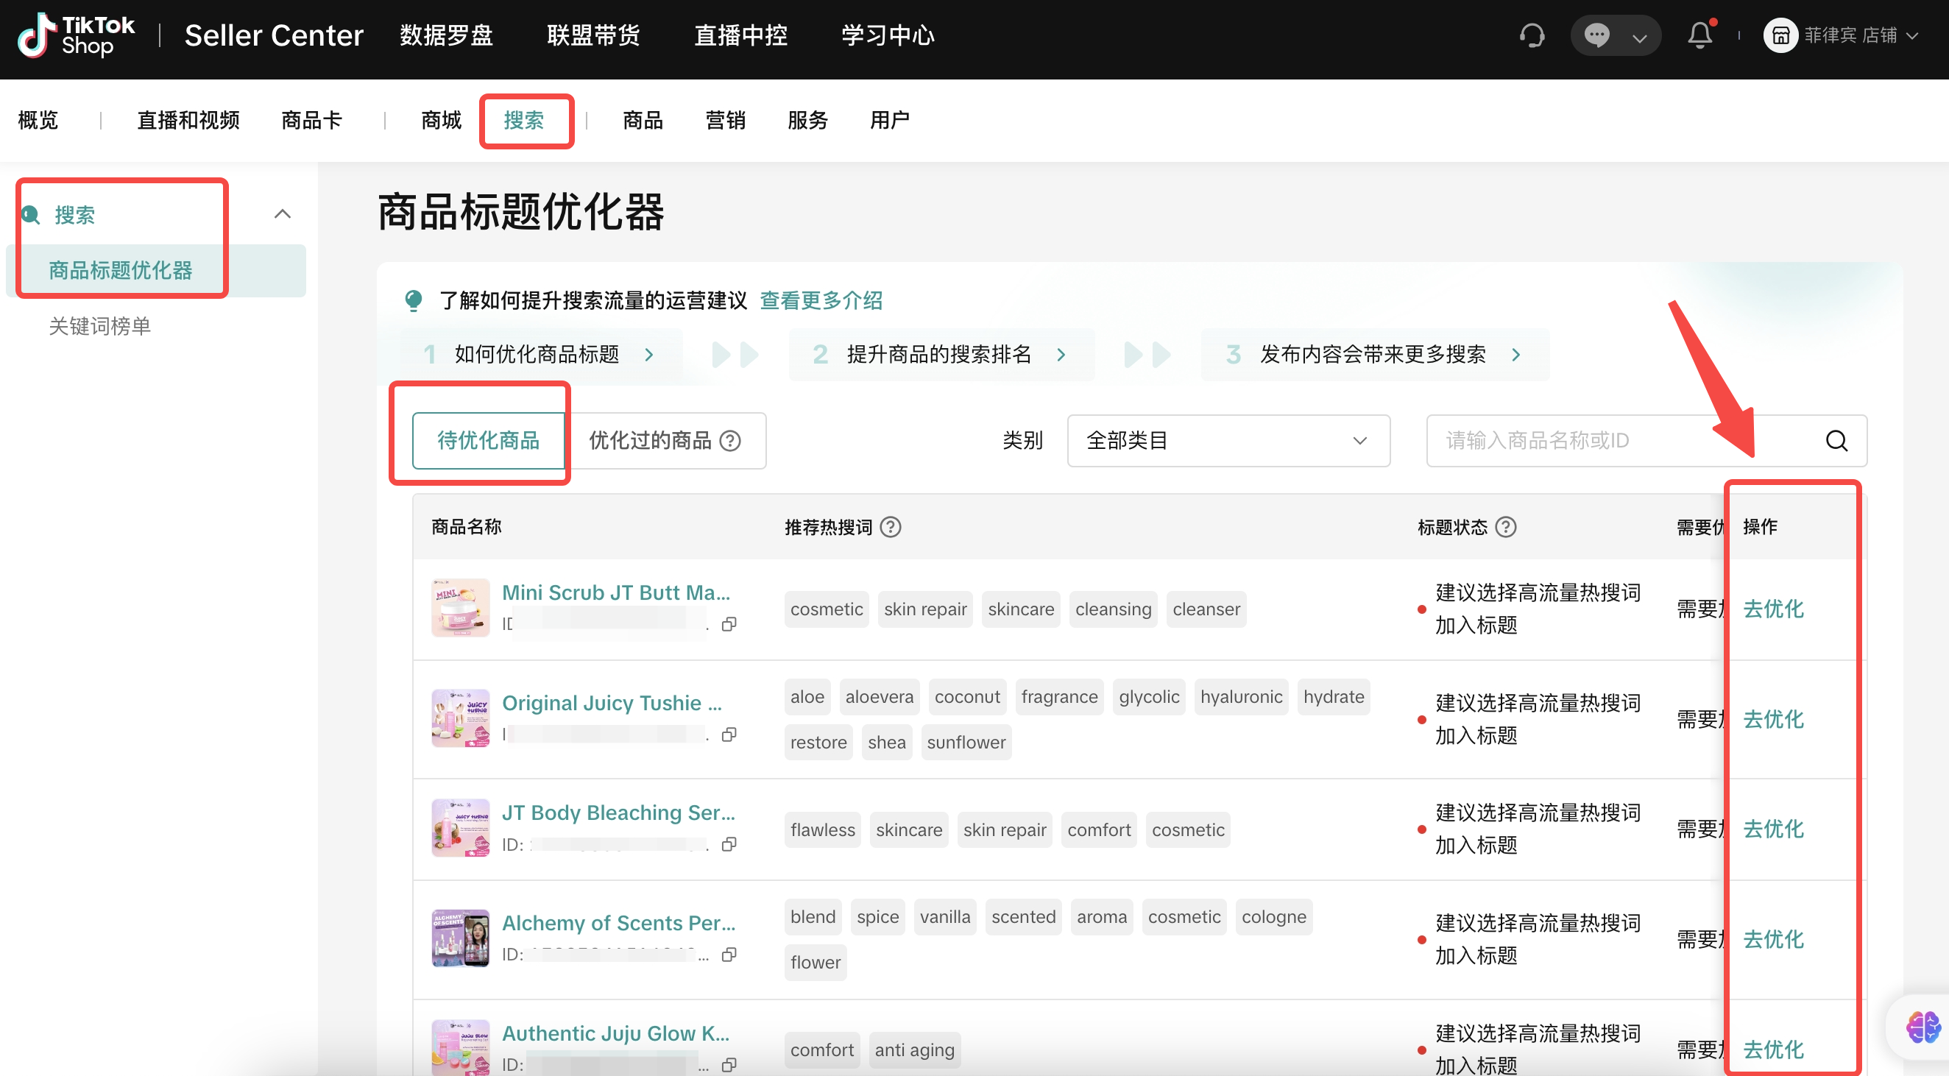Collapse the 搜索 sidebar section chevron
The image size is (1949, 1076).
(x=282, y=213)
